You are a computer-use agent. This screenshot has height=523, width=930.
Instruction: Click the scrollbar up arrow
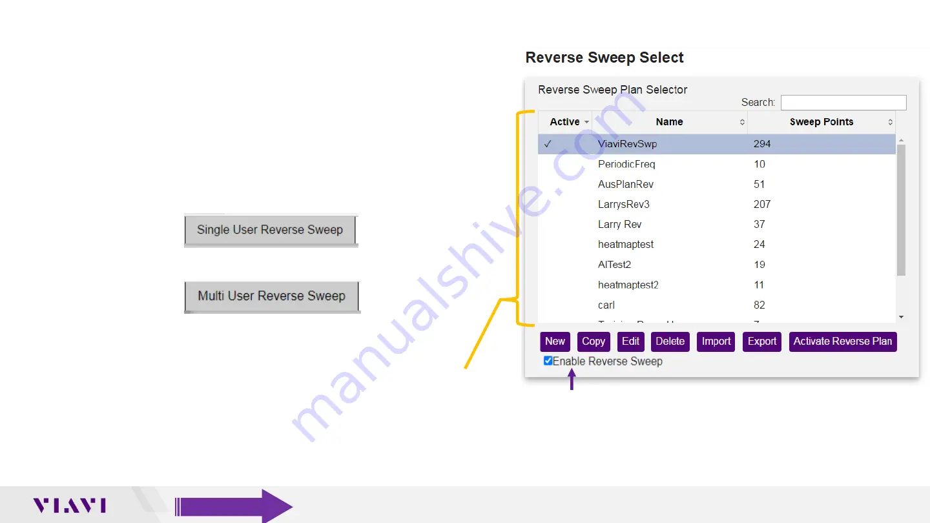point(901,139)
